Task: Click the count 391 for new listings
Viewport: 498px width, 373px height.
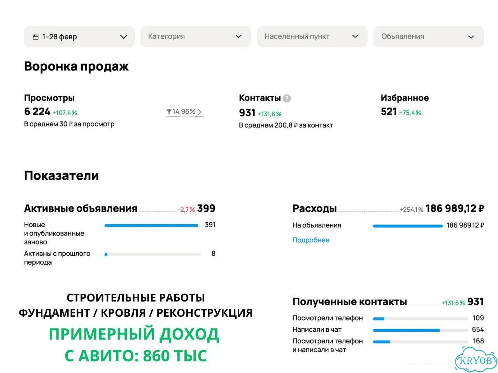Action: [x=210, y=225]
